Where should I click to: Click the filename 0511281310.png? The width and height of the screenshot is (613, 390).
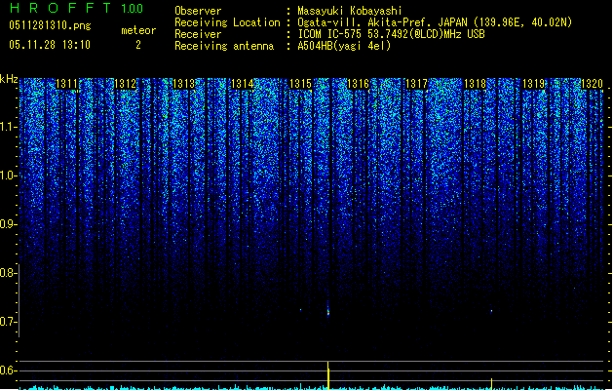pyautogui.click(x=50, y=25)
